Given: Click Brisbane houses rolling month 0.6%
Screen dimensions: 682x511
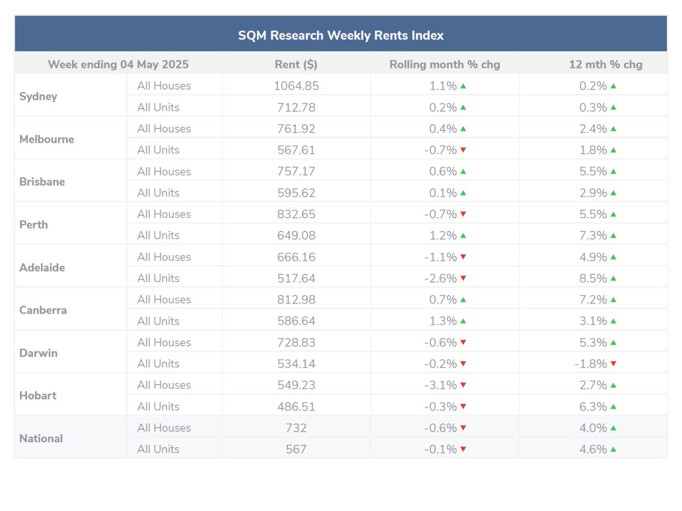Looking at the screenshot, I should [x=443, y=171].
